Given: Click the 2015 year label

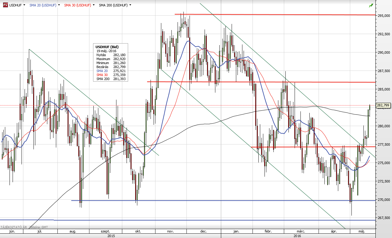Looking at the screenshot, I should 111,236.
